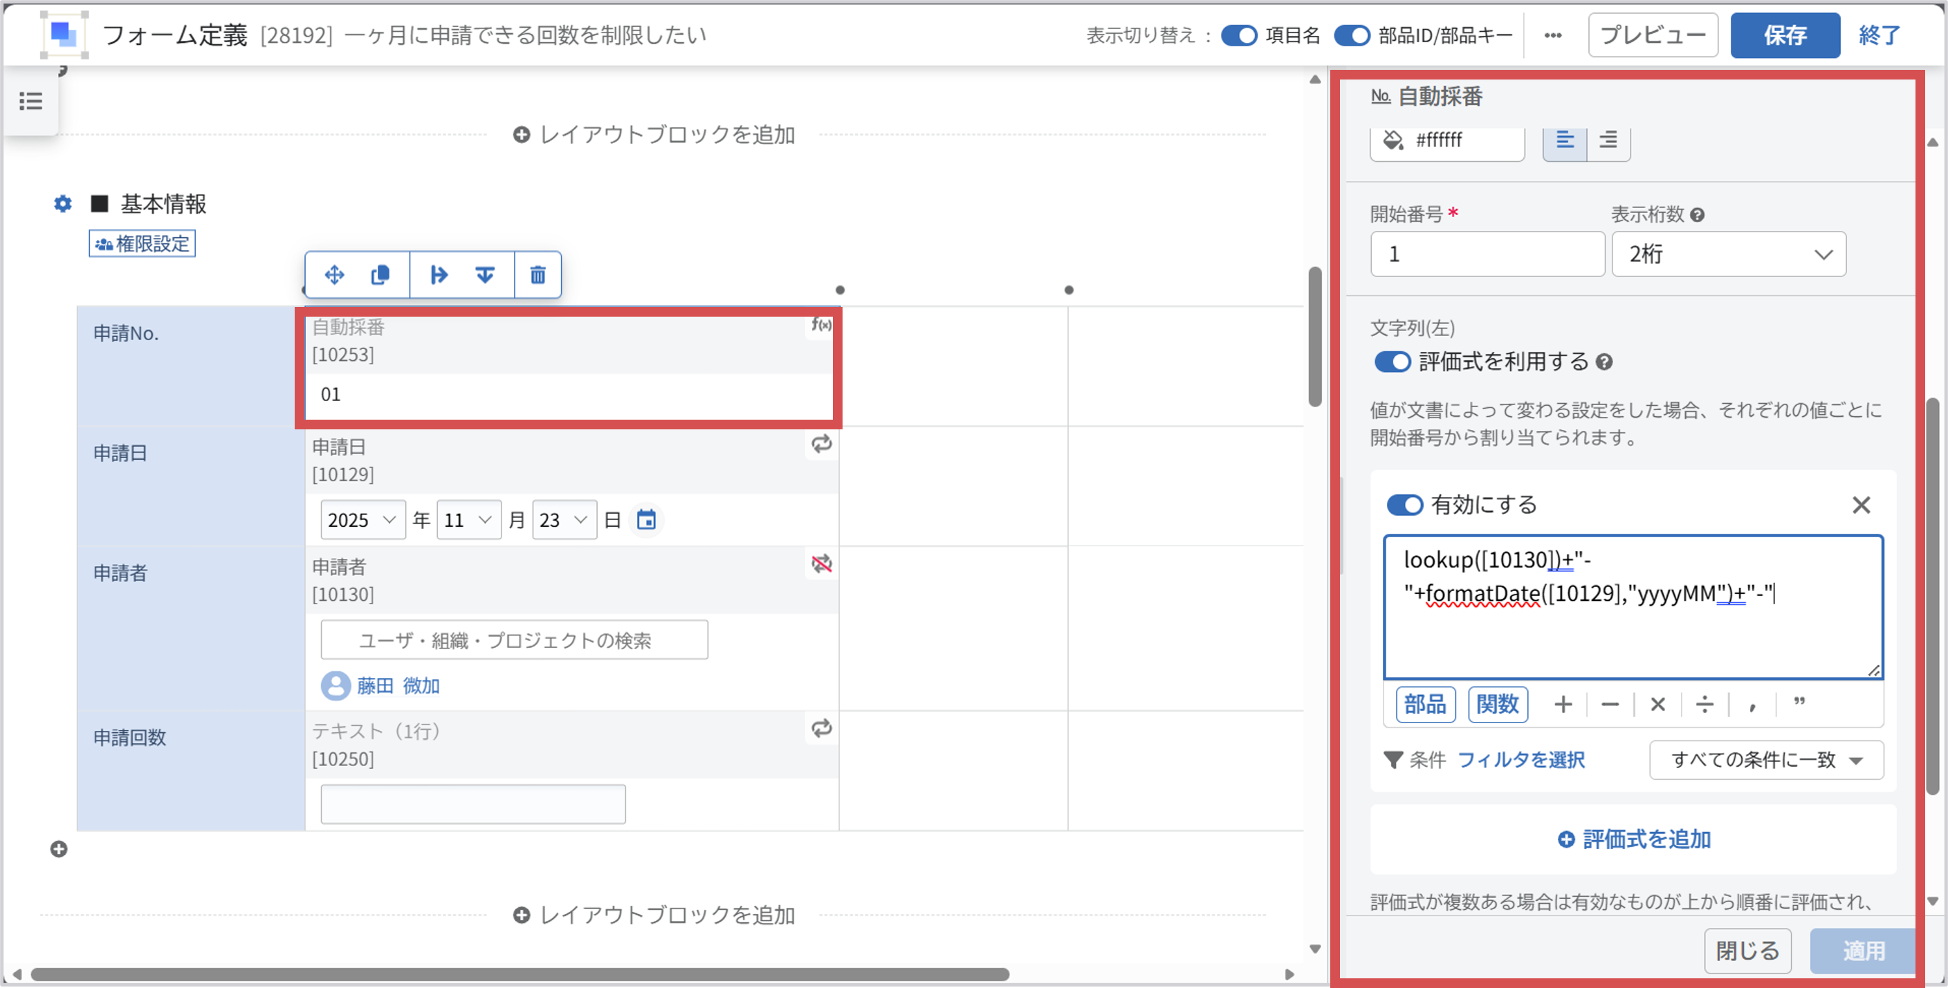Click the move handle icon in part toolbar
The width and height of the screenshot is (1948, 988).
334,274
